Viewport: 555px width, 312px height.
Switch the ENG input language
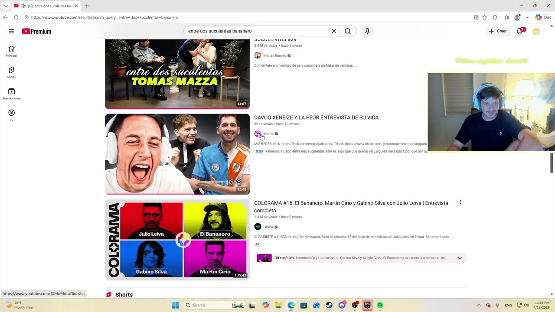click(x=508, y=305)
